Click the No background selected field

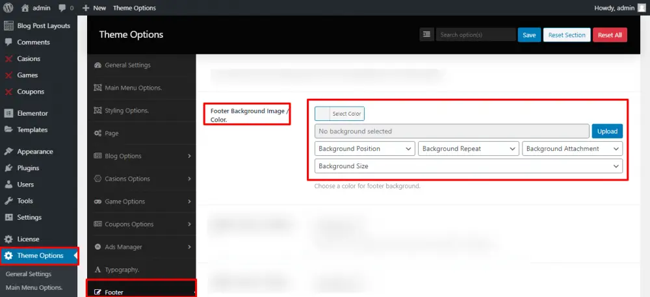(452, 131)
